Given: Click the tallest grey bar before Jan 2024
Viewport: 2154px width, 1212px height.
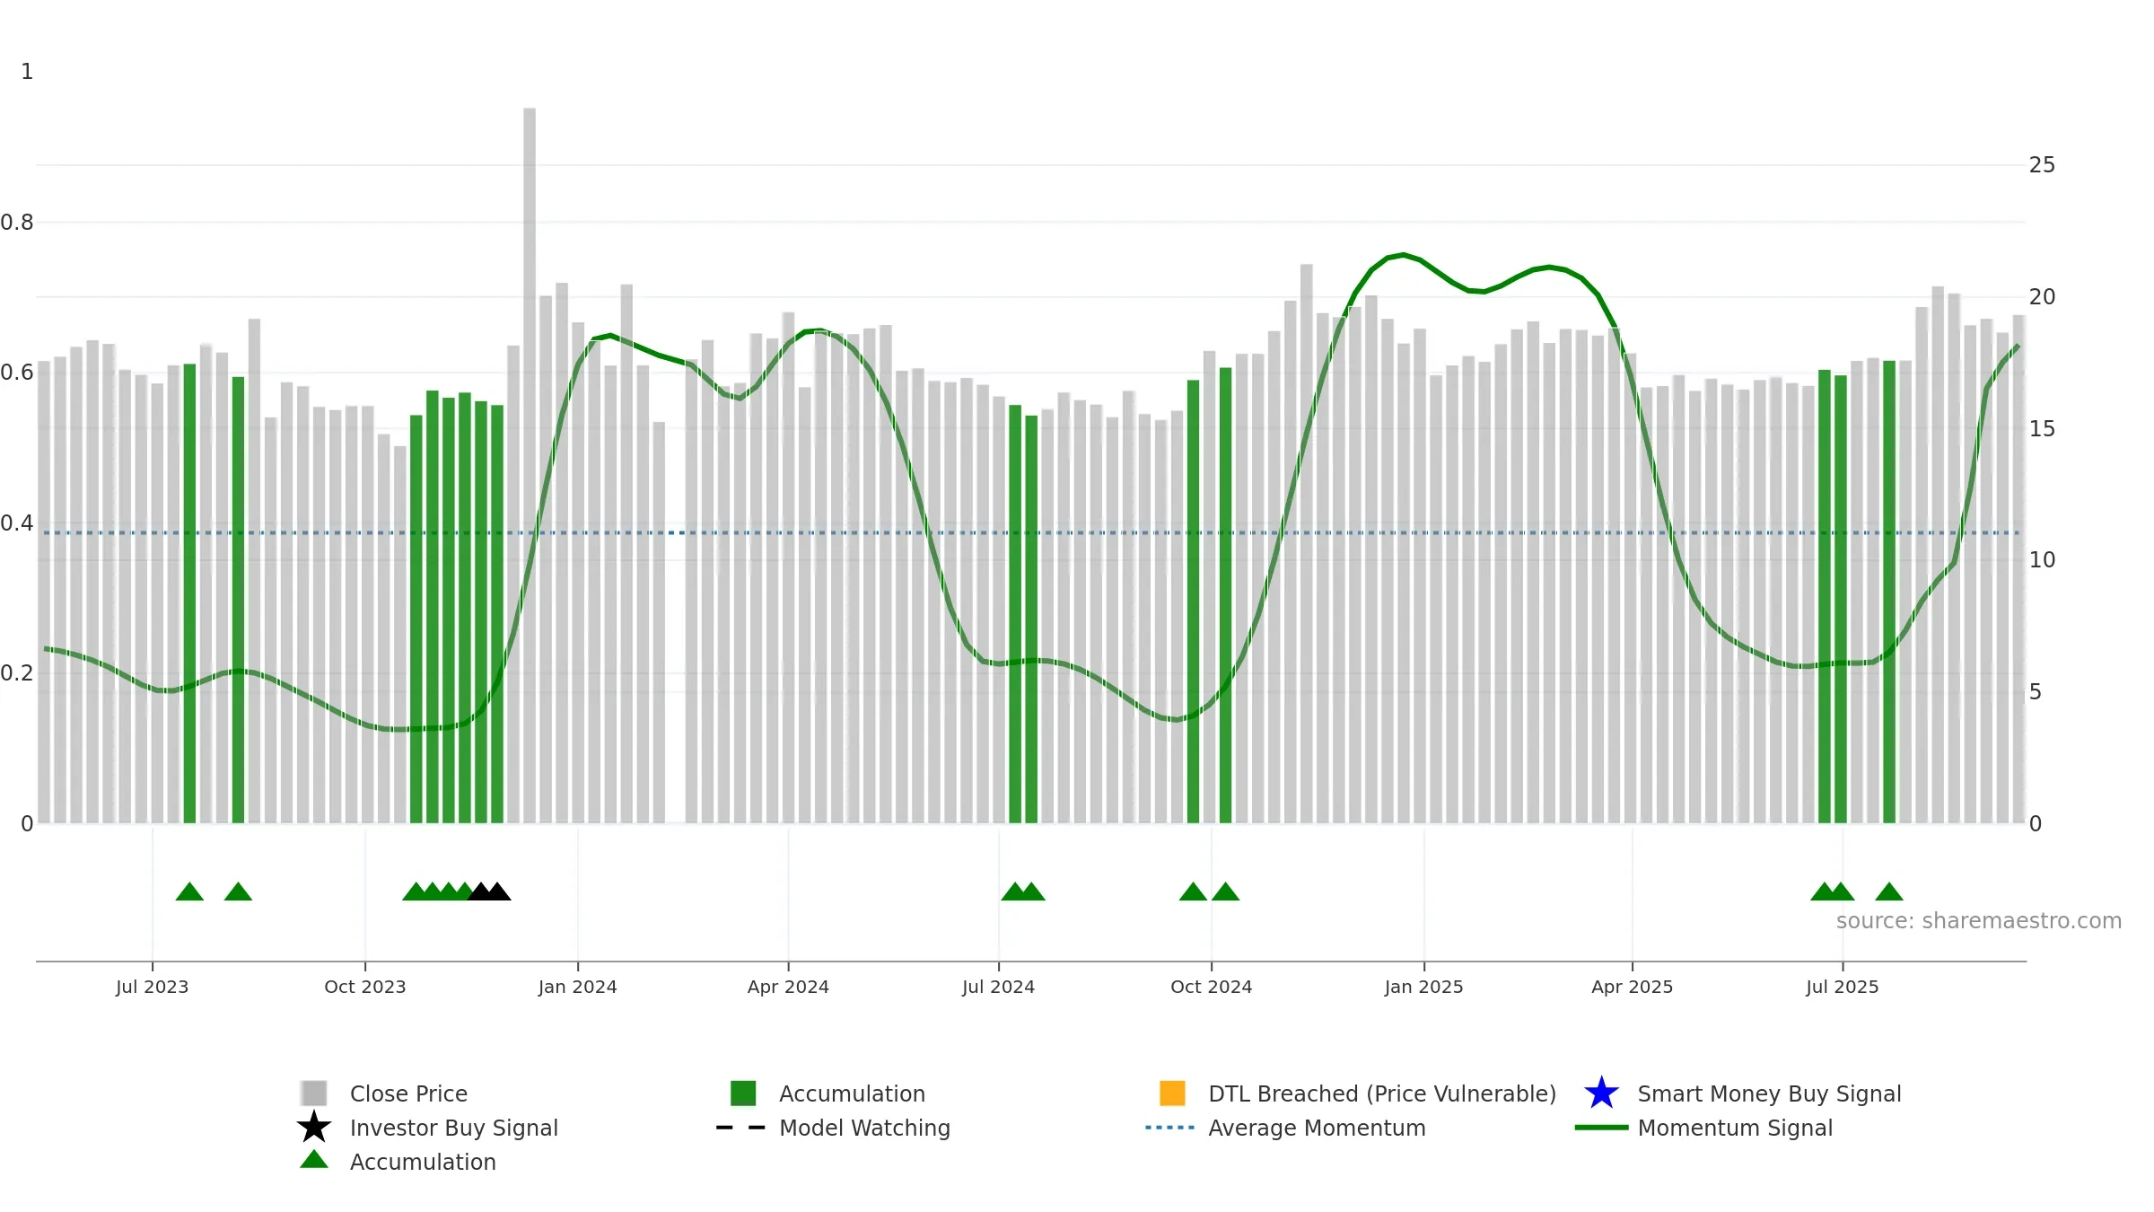Looking at the screenshot, I should click(530, 465).
